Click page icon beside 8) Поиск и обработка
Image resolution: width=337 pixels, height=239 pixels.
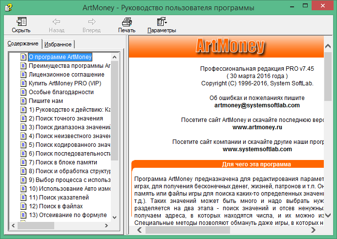[23, 171]
